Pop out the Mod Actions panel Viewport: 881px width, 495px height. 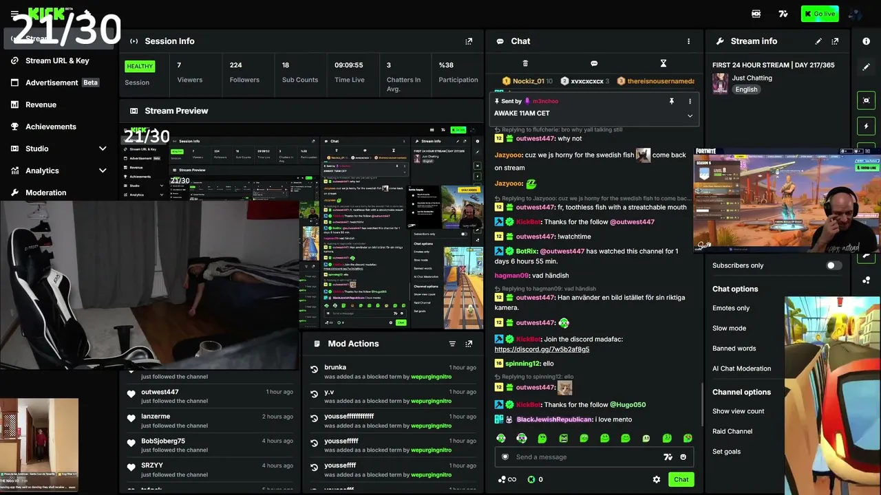pyautogui.click(x=469, y=344)
